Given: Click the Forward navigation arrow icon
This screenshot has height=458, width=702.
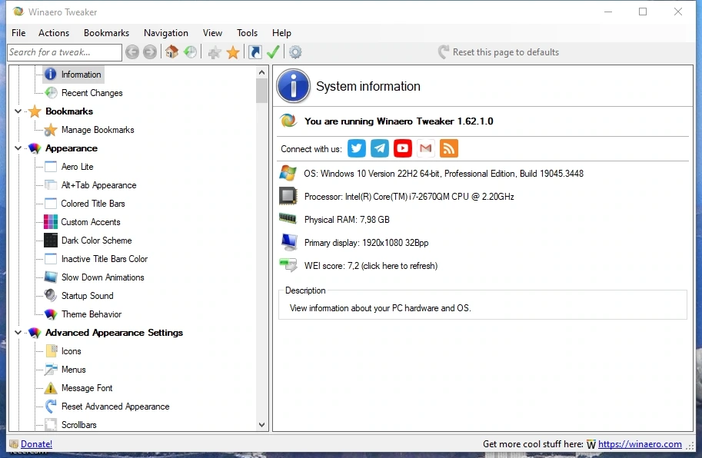Looking at the screenshot, I should (x=150, y=52).
